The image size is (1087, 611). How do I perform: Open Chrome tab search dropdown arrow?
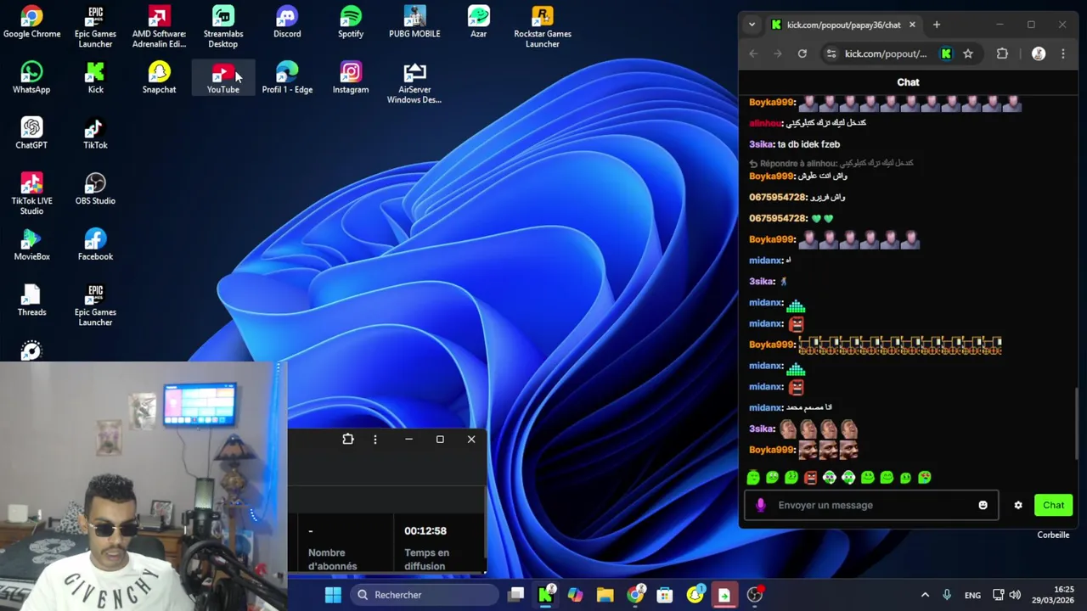(x=752, y=25)
